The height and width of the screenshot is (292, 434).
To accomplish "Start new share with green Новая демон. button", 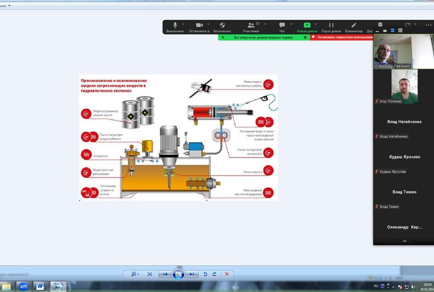I will point(307,26).
